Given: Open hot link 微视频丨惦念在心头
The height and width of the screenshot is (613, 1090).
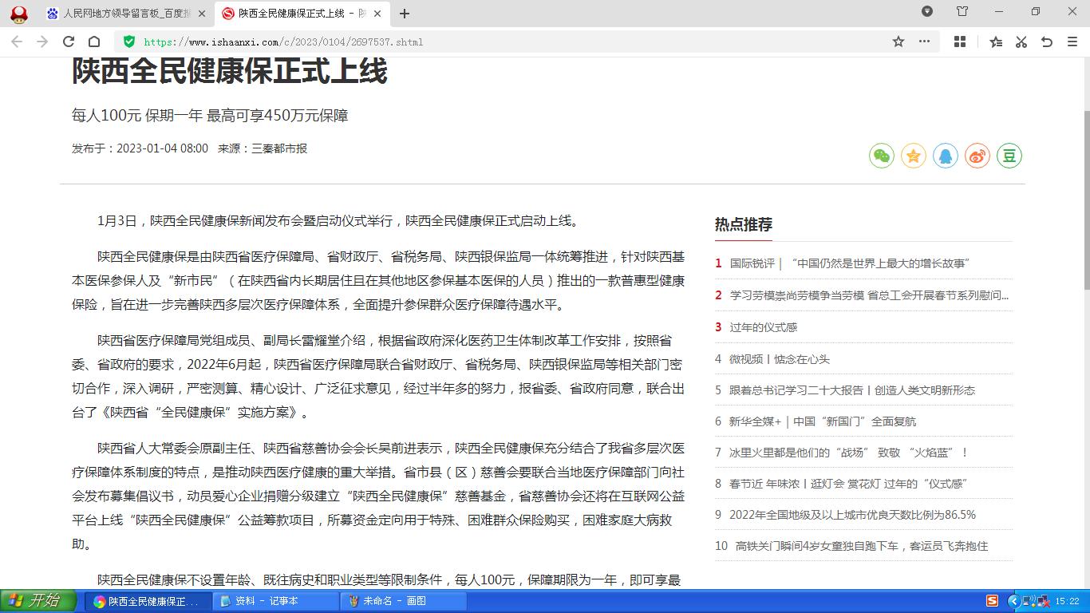Looking at the screenshot, I should (779, 359).
